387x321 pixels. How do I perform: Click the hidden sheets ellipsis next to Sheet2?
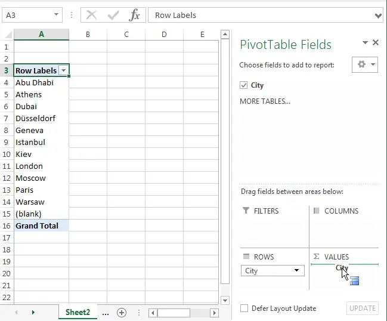(x=106, y=313)
